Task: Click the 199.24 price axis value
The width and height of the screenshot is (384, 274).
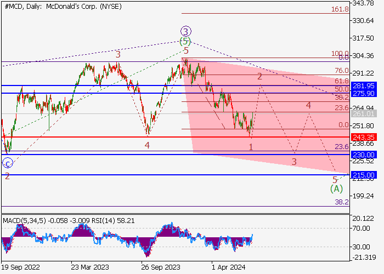Action: click(363, 196)
